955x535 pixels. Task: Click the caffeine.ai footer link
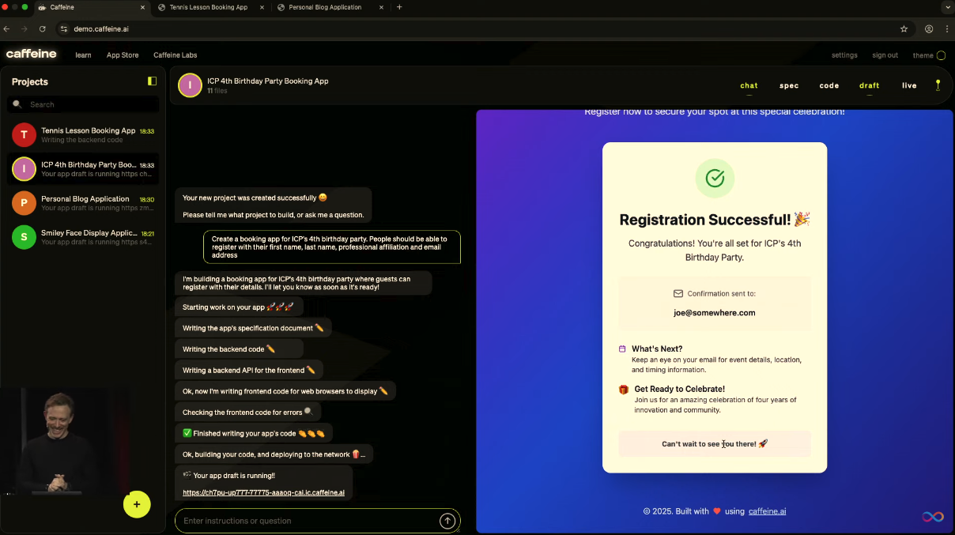[x=767, y=511]
